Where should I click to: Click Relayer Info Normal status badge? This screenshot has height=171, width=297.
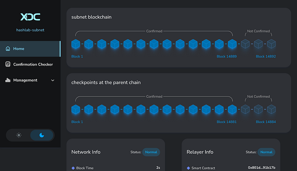[266, 152]
